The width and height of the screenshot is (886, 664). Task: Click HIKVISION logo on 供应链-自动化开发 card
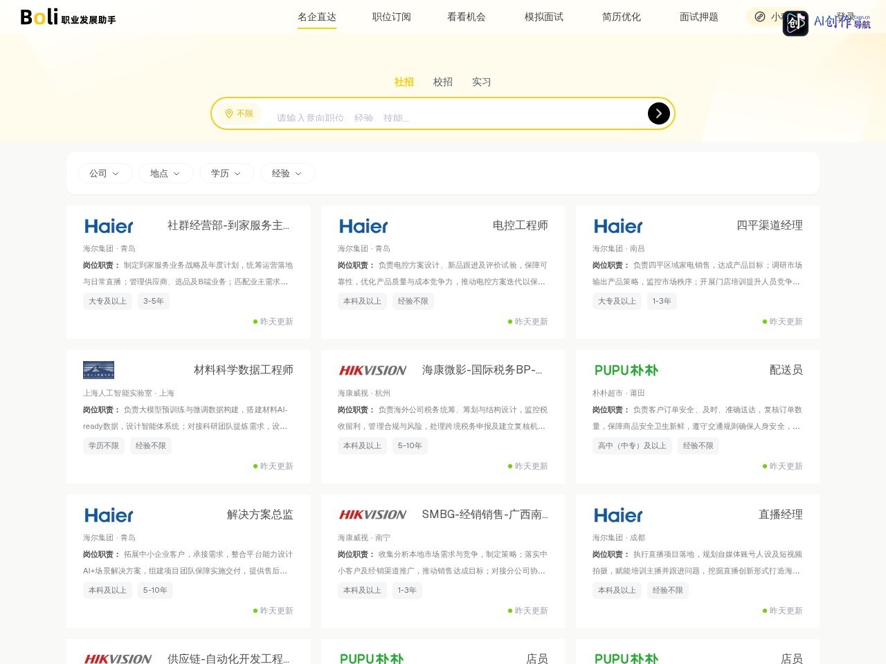click(118, 659)
